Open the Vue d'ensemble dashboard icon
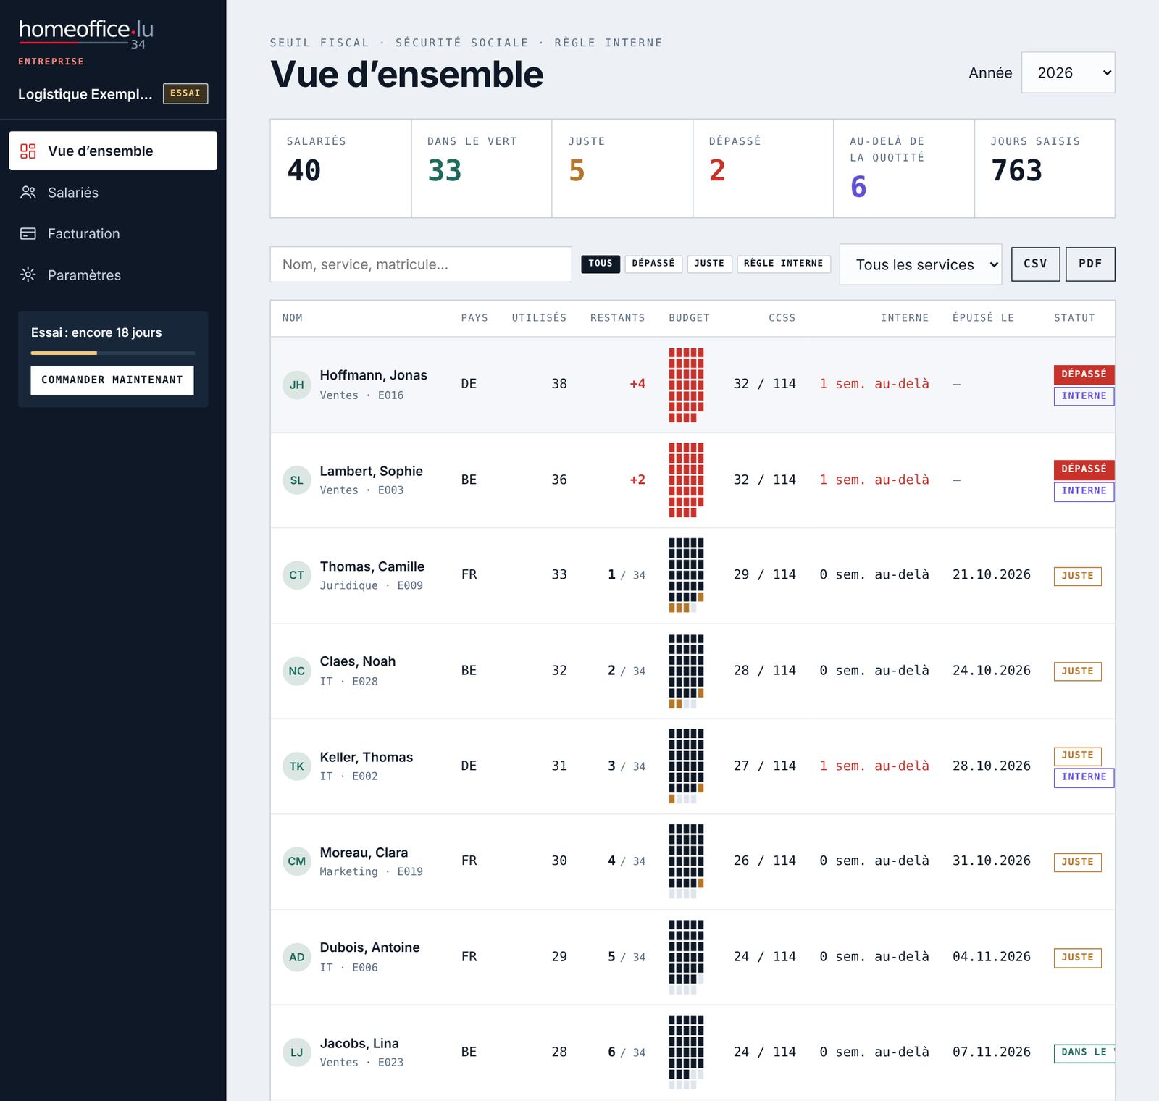Image resolution: width=1159 pixels, height=1101 pixels. pos(28,151)
